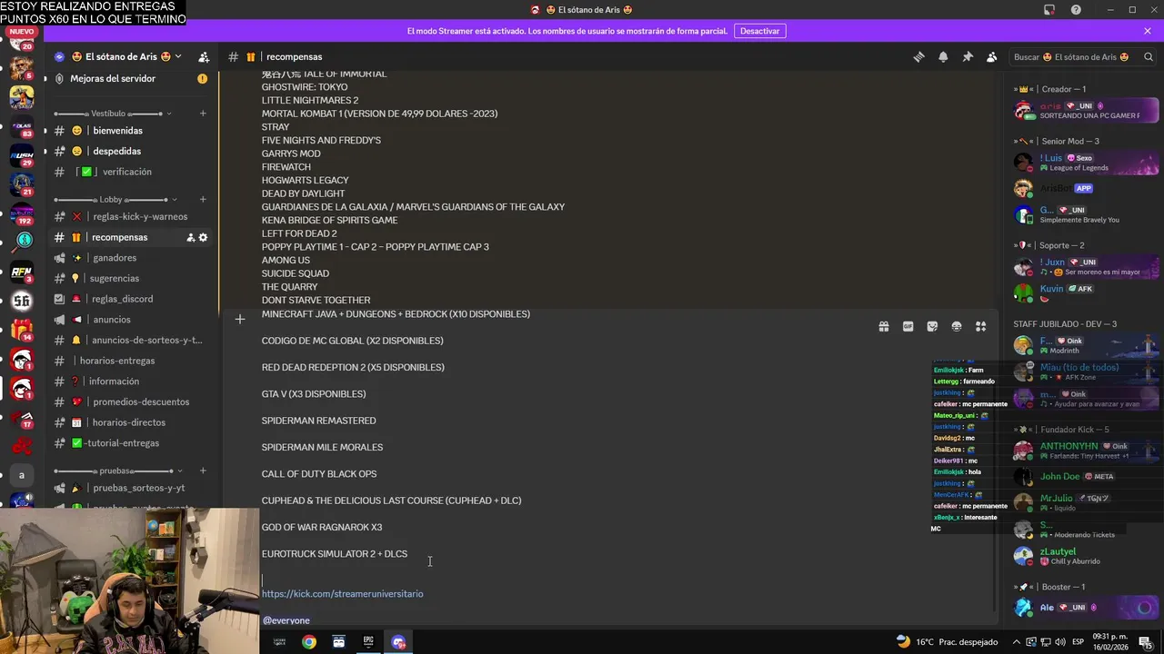Open recompensas channel settings gear

point(203,237)
